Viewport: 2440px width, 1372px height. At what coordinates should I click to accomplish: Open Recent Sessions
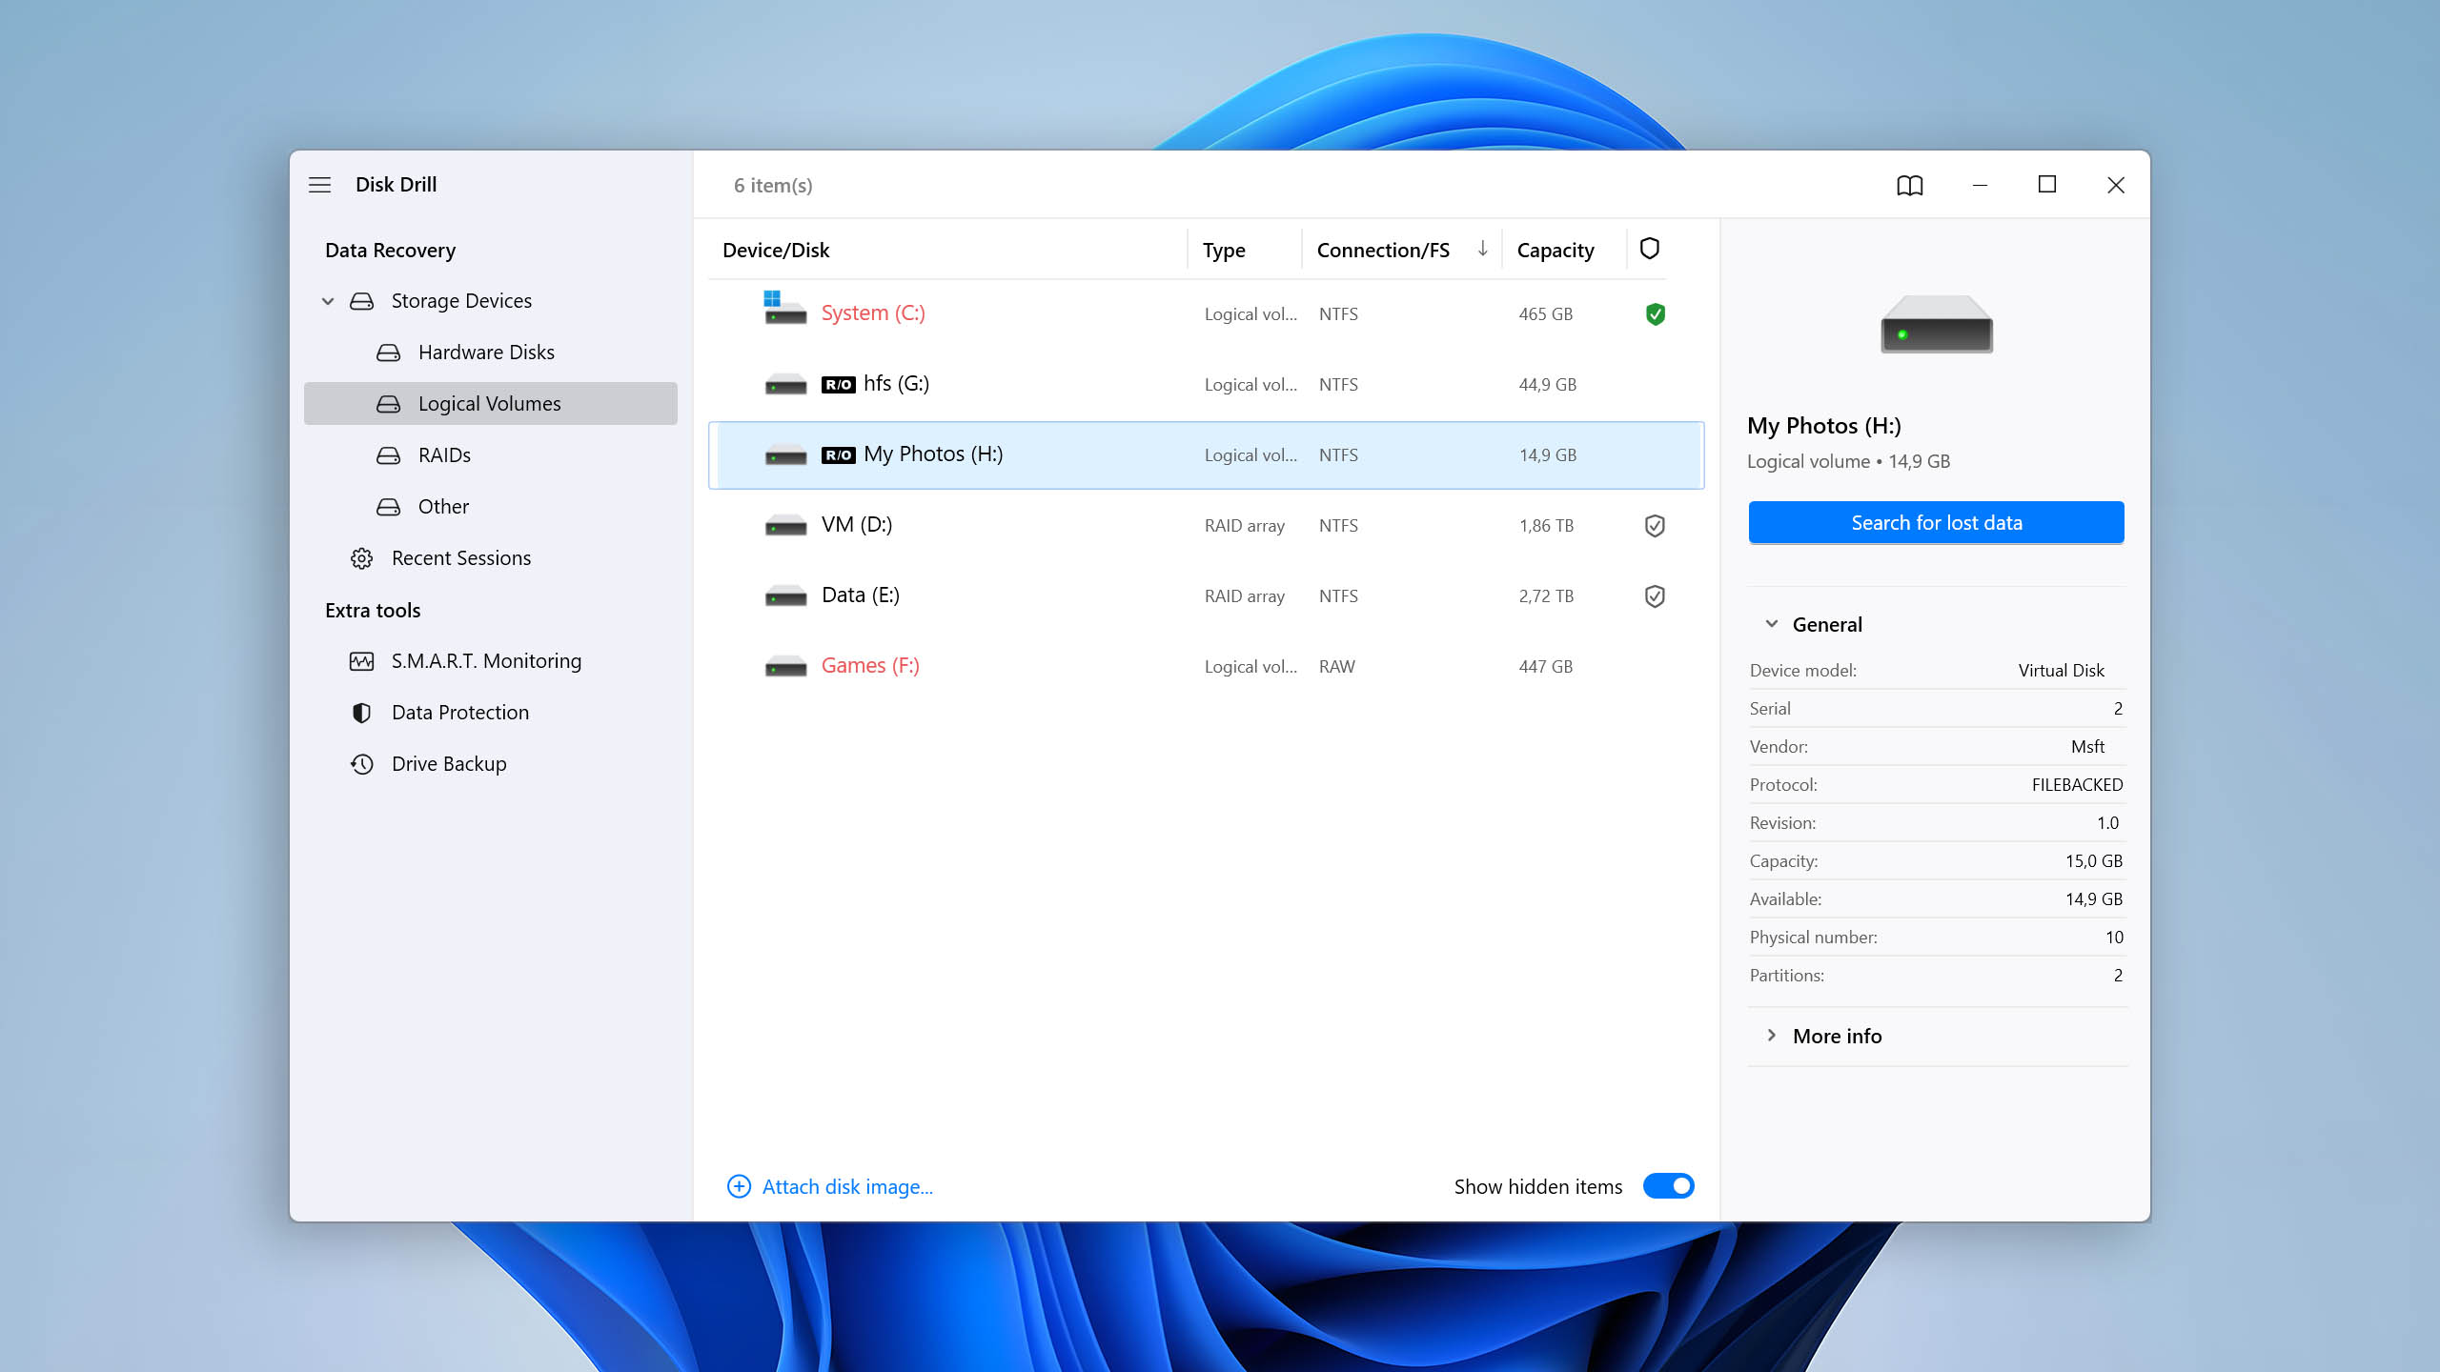[x=491, y=558]
